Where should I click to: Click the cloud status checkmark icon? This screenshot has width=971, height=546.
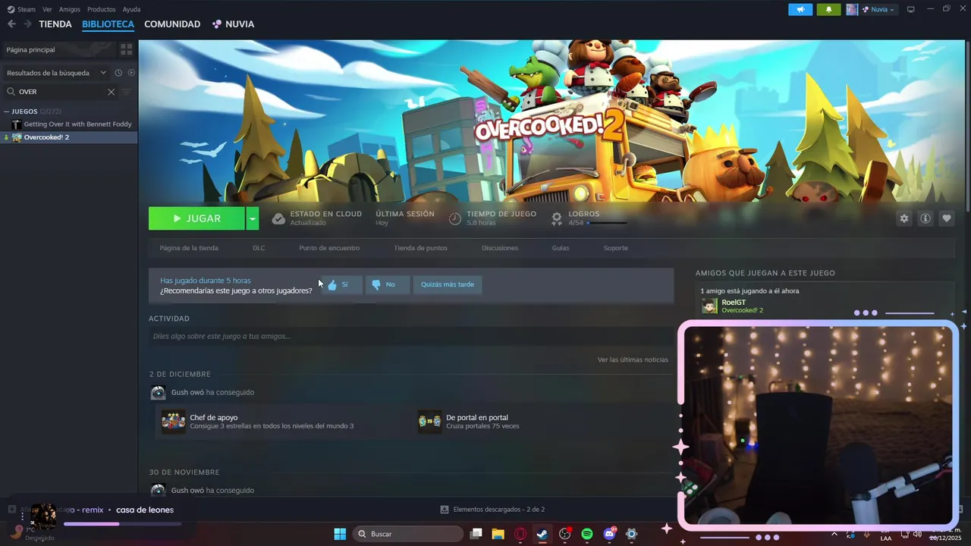[x=278, y=218]
